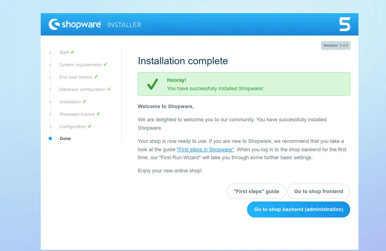This screenshot has height=251, width=386.
Task: Click the checkmark beside System requirements
Action: click(x=105, y=64)
